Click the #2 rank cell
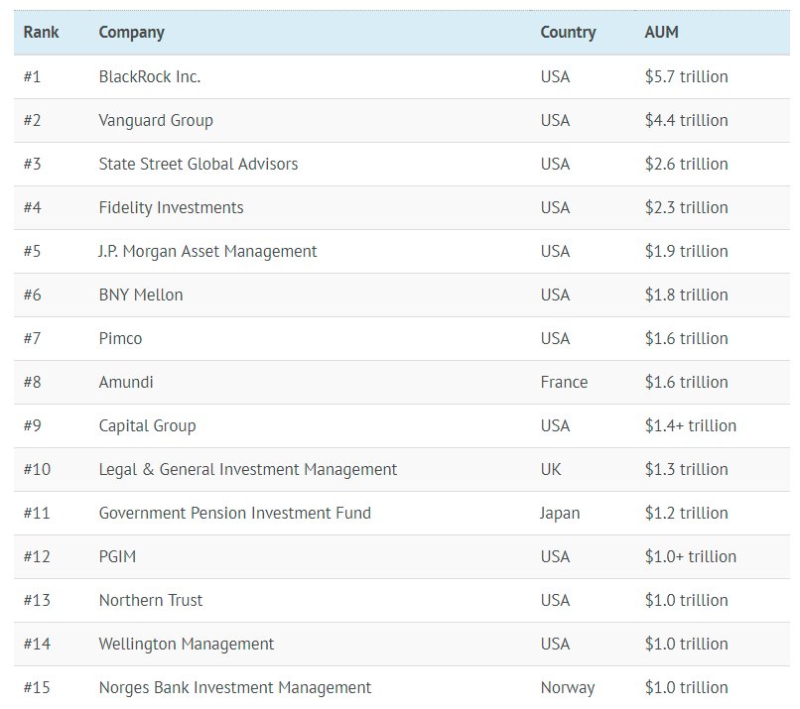The height and width of the screenshot is (709, 800). pos(32,120)
